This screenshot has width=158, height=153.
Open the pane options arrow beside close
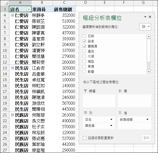coord(145,17)
